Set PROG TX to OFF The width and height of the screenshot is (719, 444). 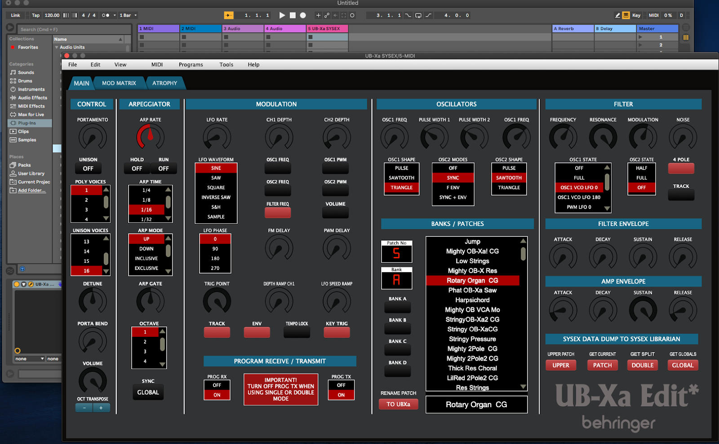point(341,385)
